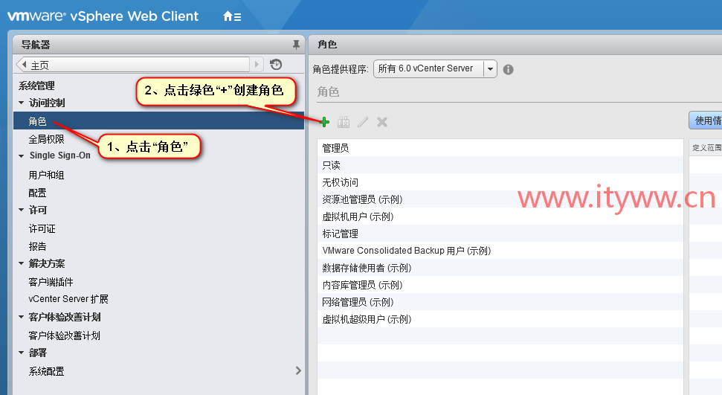Viewport: 722px width, 395px height.
Task: Collapse the 部署 section
Action: click(21, 353)
